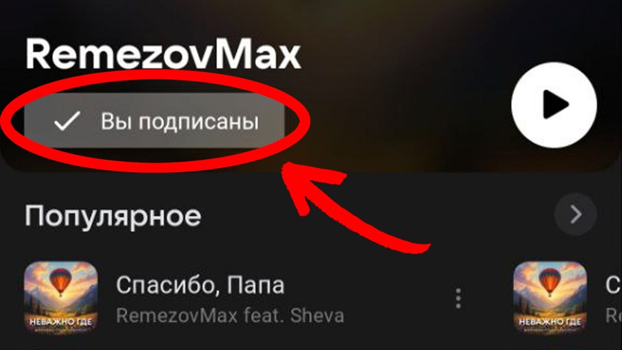
Task: Open the RemezovMax feat. Sheva artist subtitle
Action: pyautogui.click(x=230, y=315)
